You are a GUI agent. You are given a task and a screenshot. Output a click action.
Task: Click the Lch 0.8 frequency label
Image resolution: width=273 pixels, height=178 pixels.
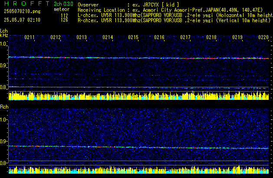pos(3,87)
